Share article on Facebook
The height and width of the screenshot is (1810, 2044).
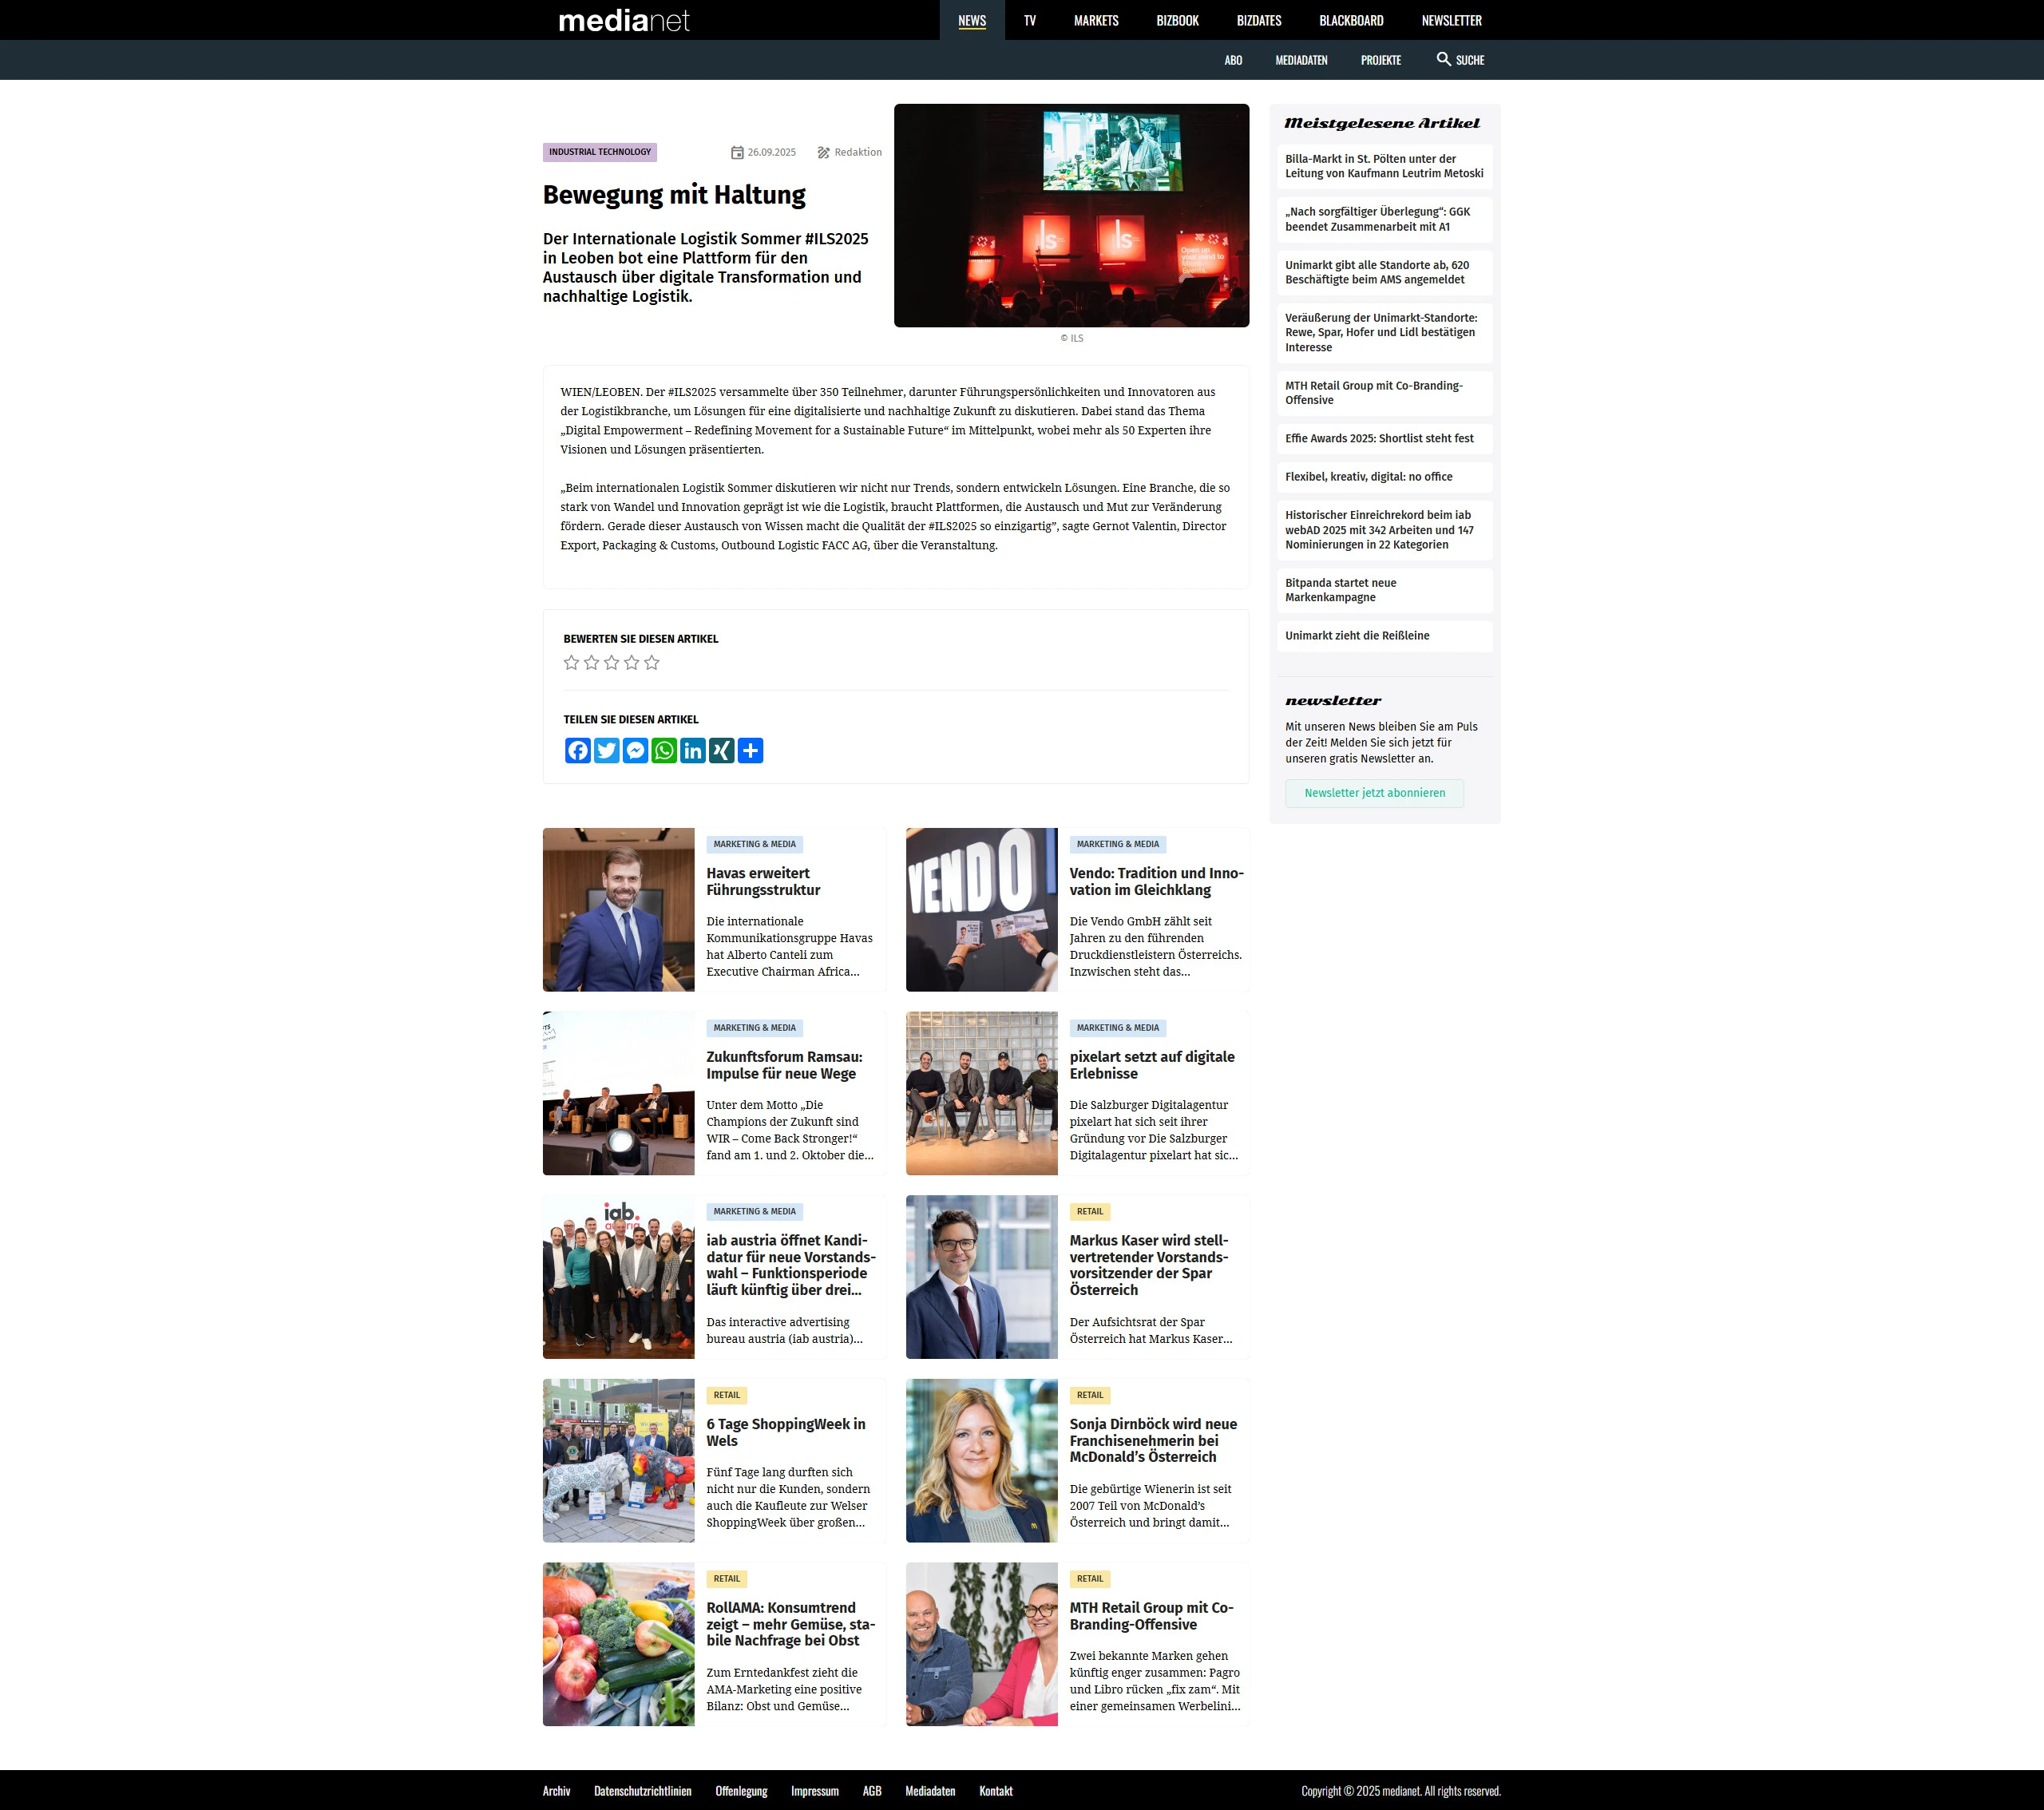(578, 750)
